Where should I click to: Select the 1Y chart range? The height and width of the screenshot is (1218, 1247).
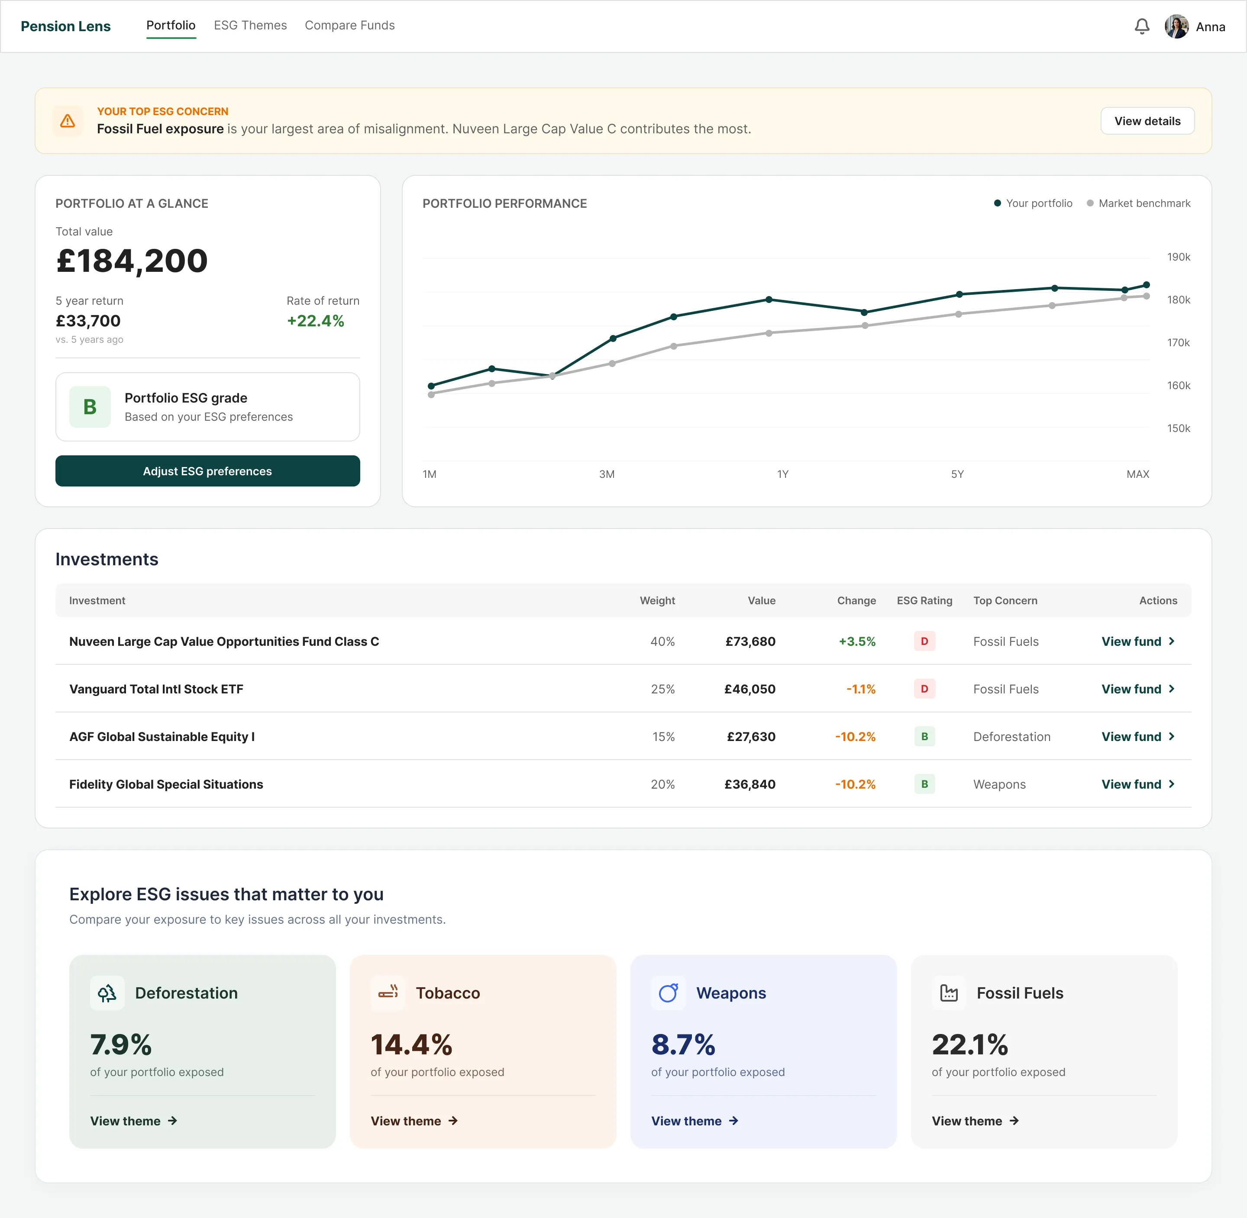point(782,474)
